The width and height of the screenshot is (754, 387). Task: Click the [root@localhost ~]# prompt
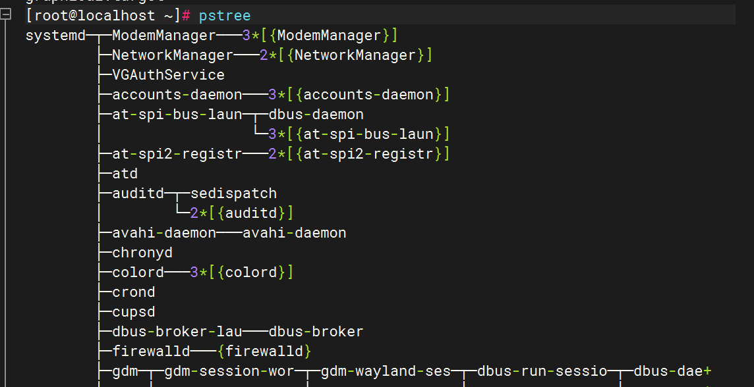point(109,15)
